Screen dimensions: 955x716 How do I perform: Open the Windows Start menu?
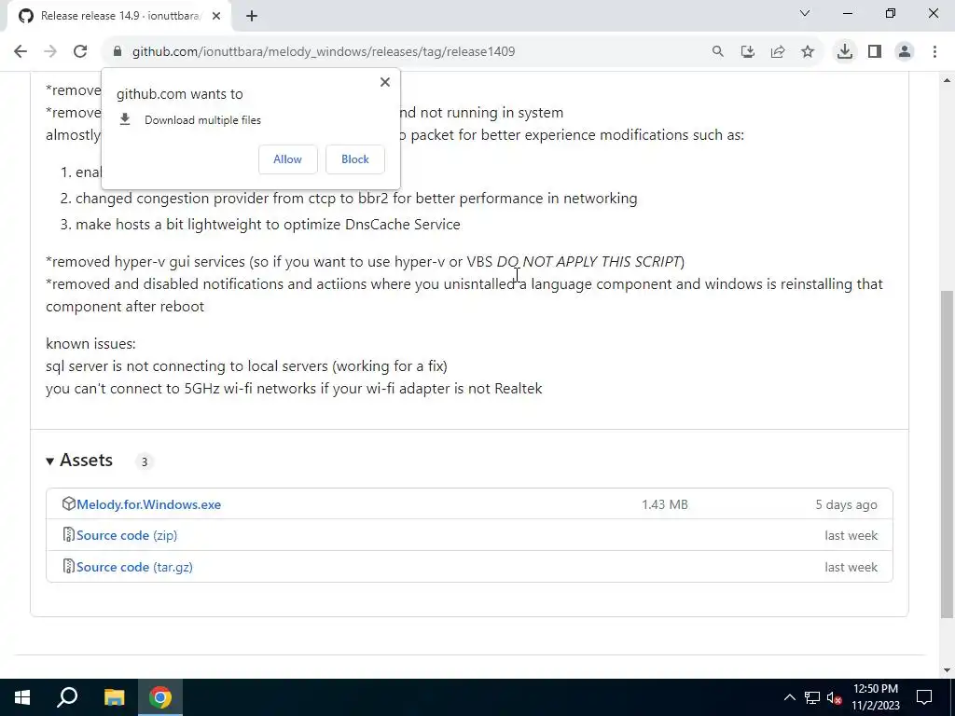point(22,697)
